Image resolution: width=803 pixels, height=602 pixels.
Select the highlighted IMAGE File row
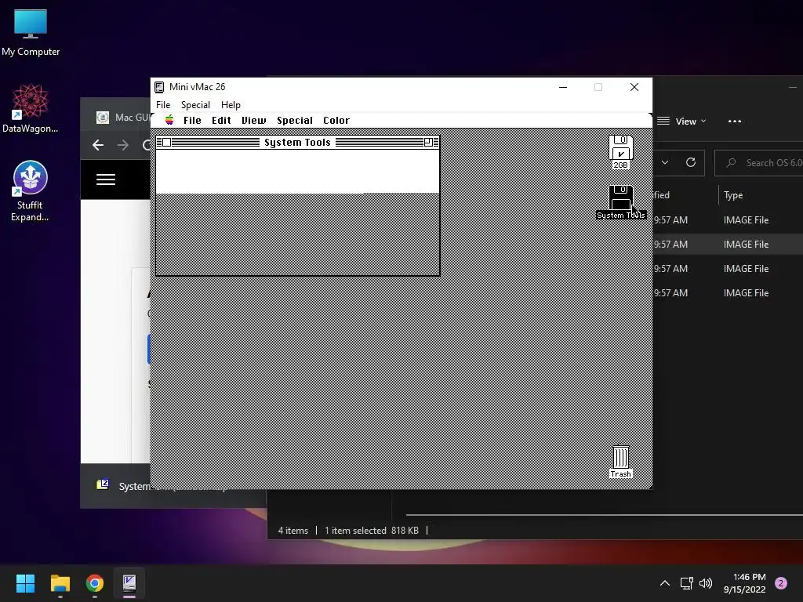coord(728,245)
